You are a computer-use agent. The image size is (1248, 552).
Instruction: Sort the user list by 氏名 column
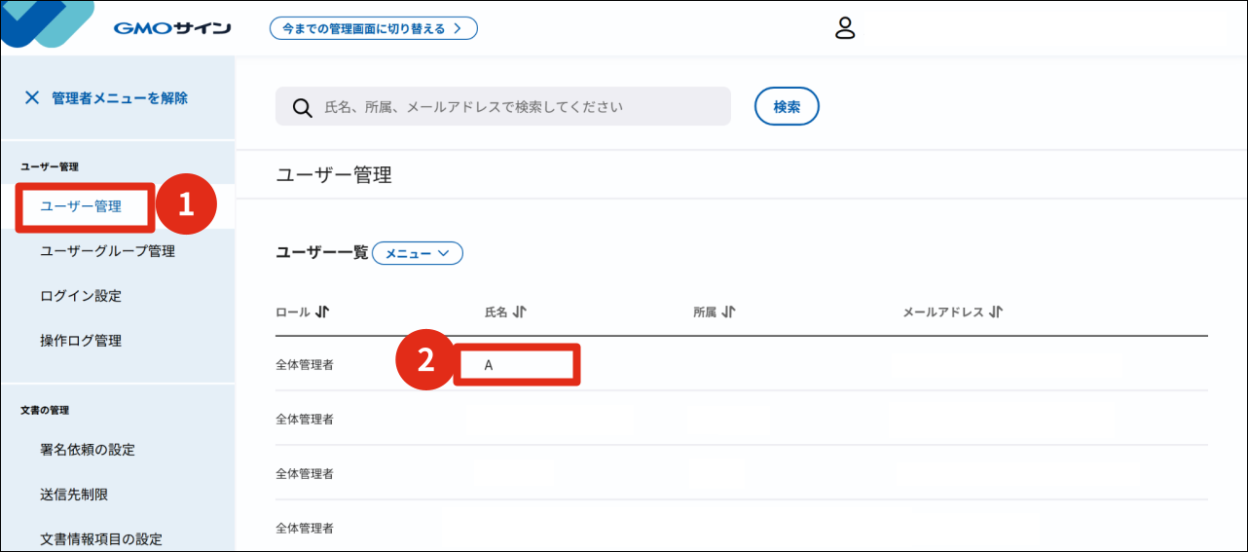(x=520, y=313)
